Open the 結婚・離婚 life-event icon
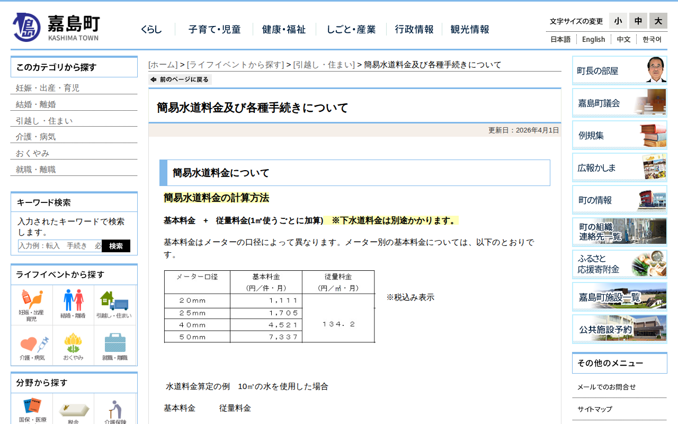The height and width of the screenshot is (424, 678). [x=73, y=305]
